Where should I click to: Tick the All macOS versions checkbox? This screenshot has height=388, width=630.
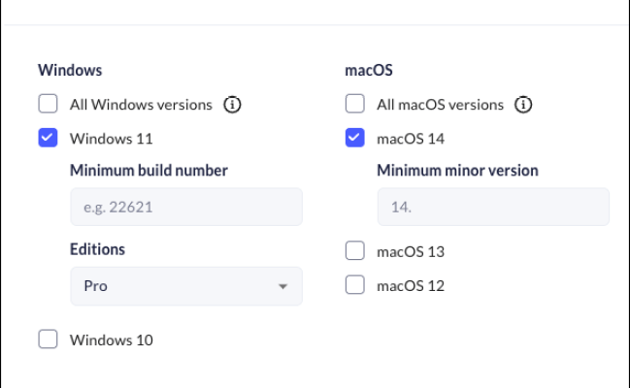pyautogui.click(x=355, y=104)
